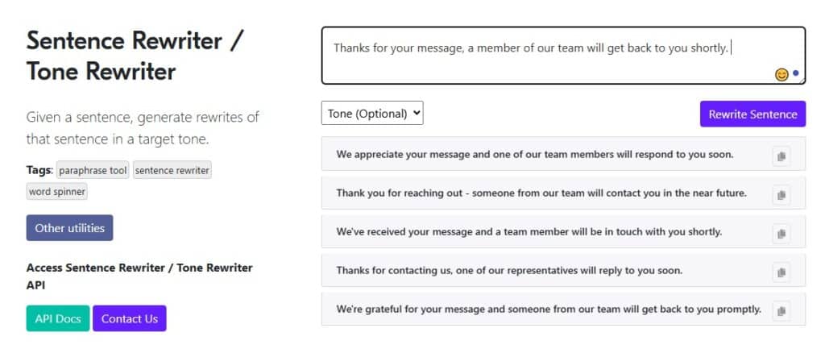The image size is (825, 349).
Task: Select the sentence rewriter tag
Action: 172,170
